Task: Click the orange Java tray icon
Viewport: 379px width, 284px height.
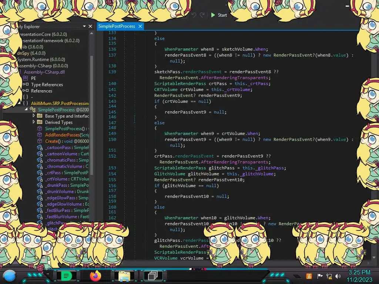Action: pyautogui.click(x=309, y=276)
